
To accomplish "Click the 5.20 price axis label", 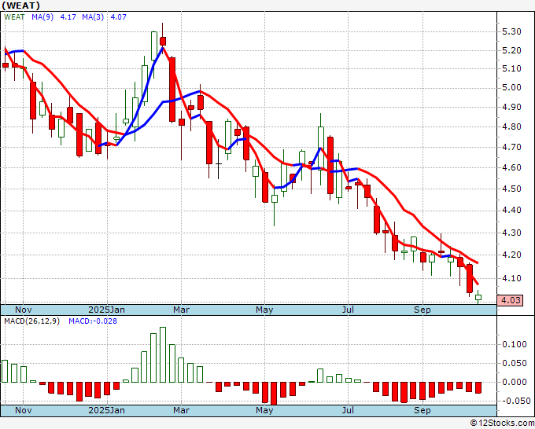I will 512,50.
